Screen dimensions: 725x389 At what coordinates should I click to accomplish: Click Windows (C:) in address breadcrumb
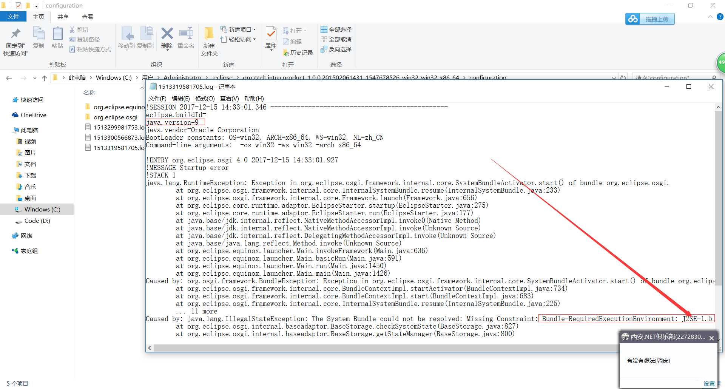point(114,77)
